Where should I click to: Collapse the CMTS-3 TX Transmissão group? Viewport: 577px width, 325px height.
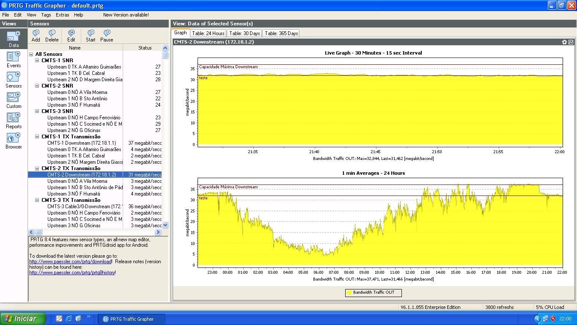point(37,200)
